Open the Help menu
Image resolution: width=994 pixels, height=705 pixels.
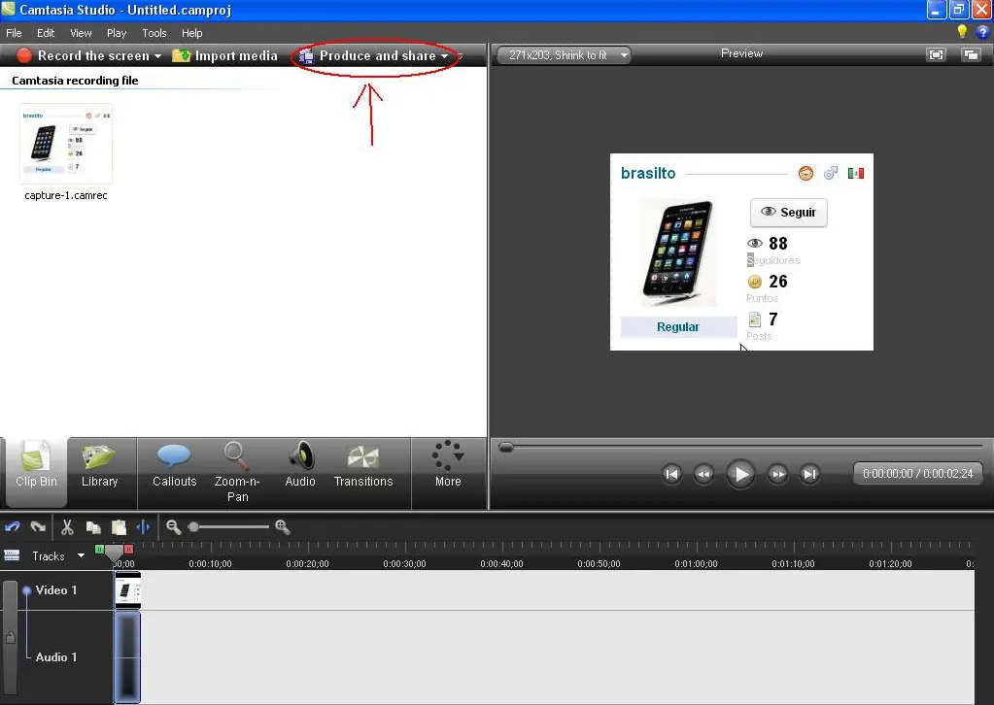point(192,33)
